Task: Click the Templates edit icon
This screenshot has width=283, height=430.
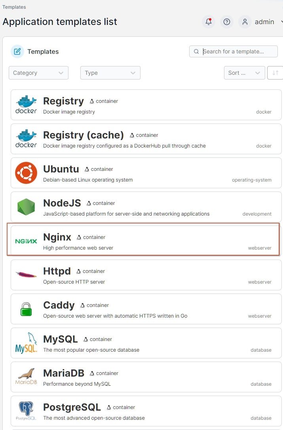Action: pos(17,51)
